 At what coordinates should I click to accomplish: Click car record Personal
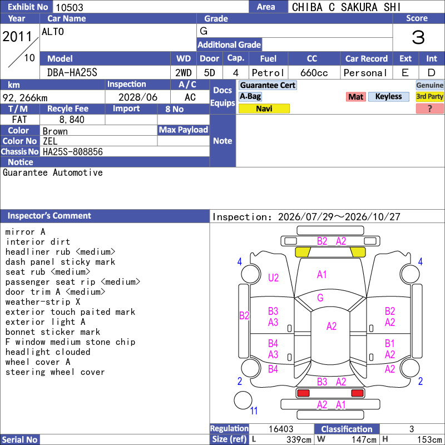tap(365, 73)
